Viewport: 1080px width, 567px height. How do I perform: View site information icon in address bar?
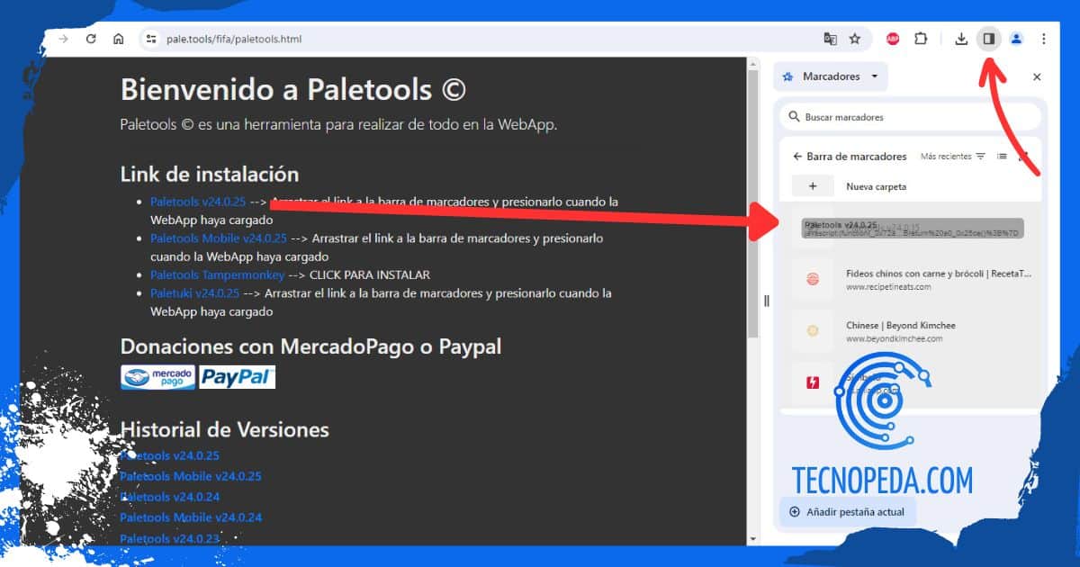(151, 39)
